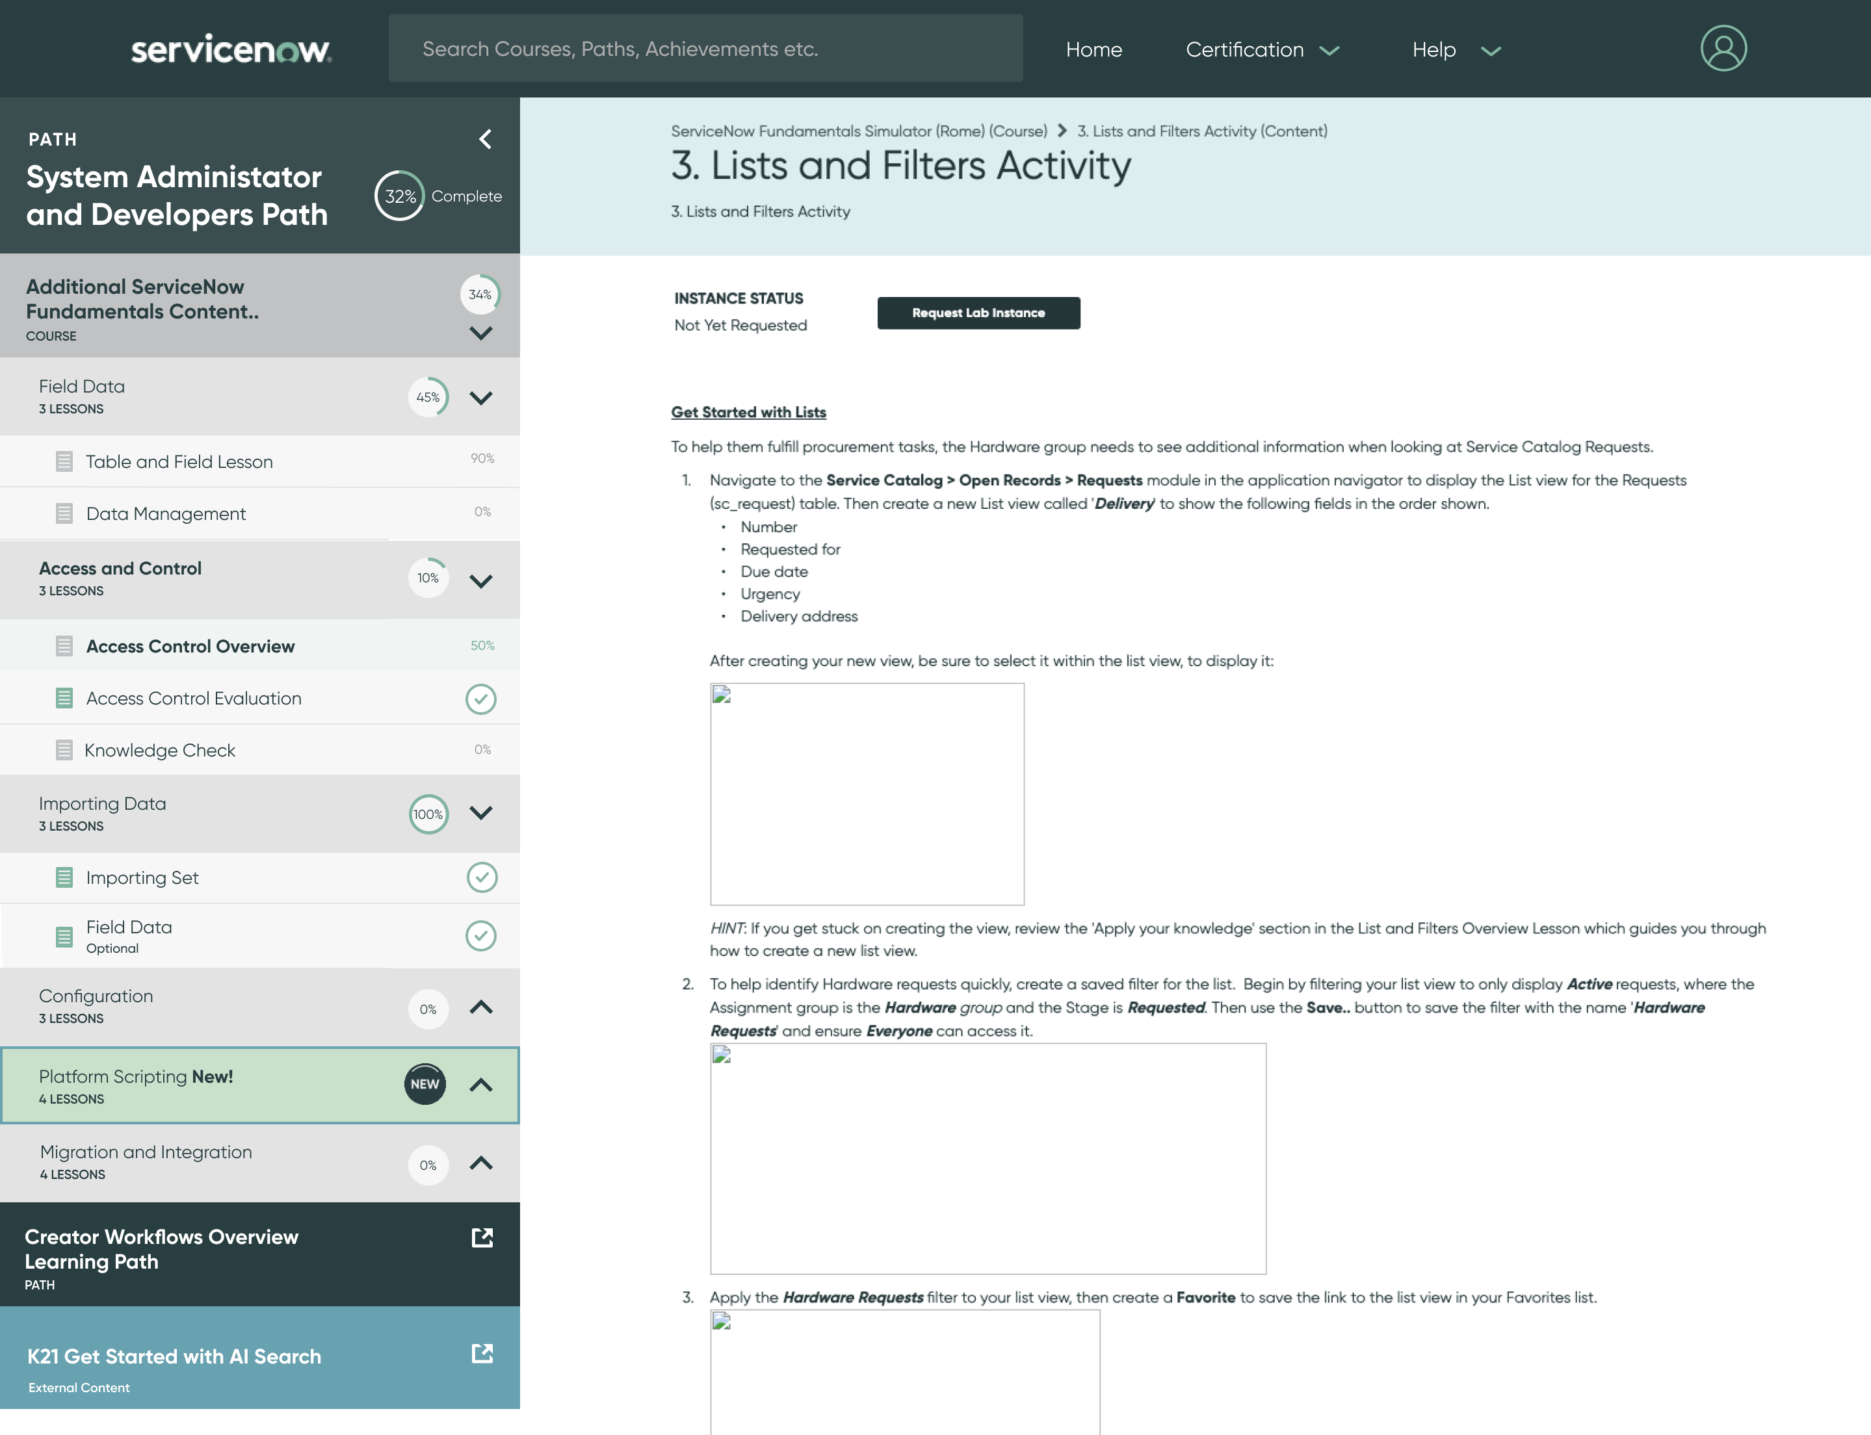This screenshot has width=1871, height=1435.
Task: Click the 0% Migration and Integration progress indicator
Action: (428, 1165)
